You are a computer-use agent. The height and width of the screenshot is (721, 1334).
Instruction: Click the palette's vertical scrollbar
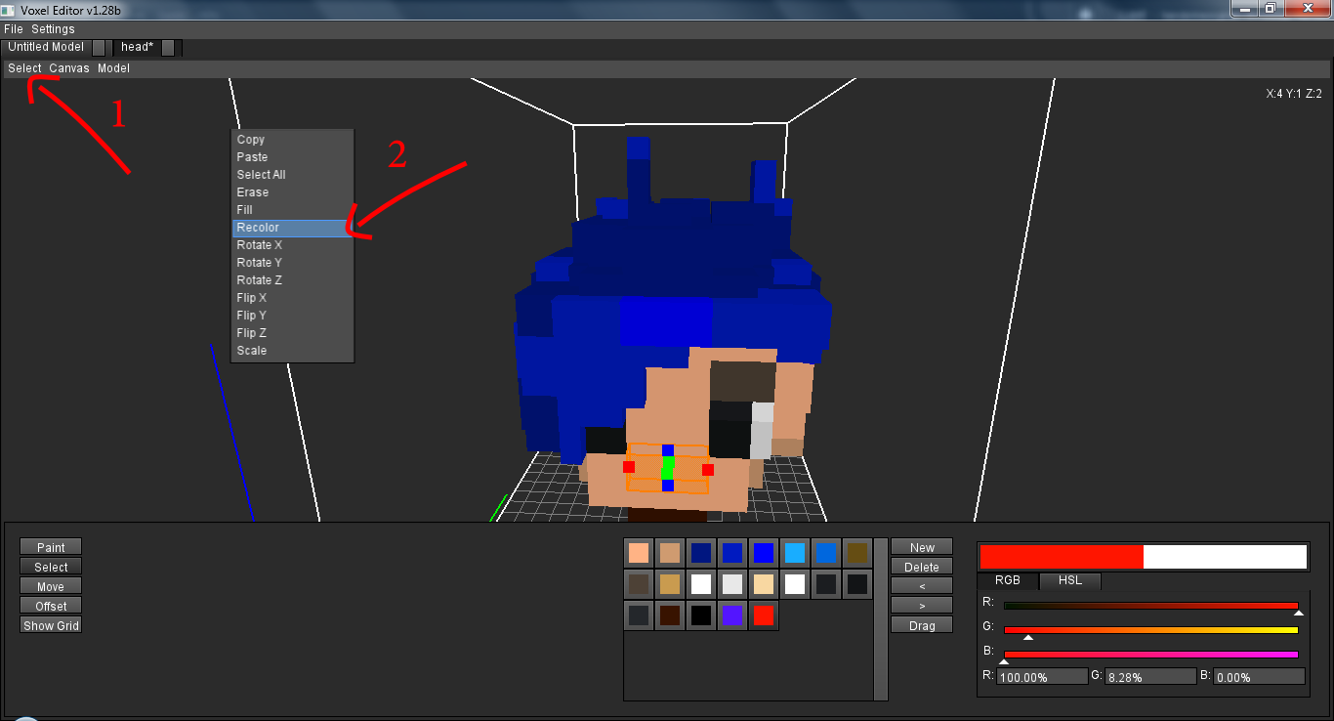(881, 619)
